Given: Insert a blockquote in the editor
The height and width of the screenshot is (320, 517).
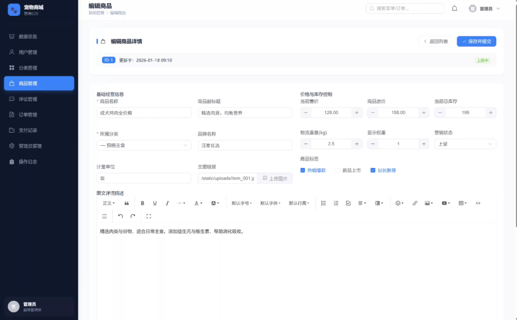Looking at the screenshot, I should (x=126, y=203).
